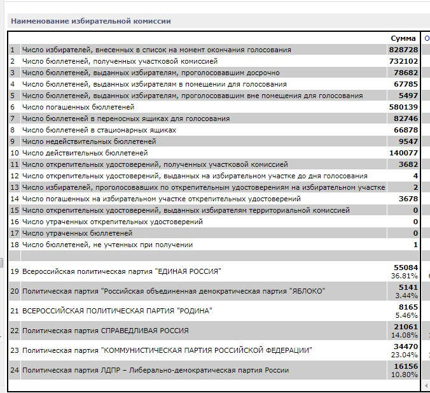Click the horizontal scrollbar left arrow
Image resolution: width=430 pixels, height=393 pixels.
tap(426, 385)
